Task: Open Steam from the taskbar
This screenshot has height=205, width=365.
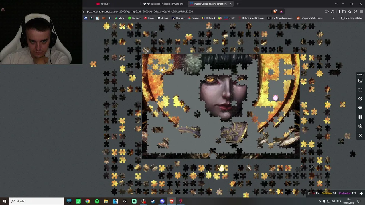Action: [153, 201]
